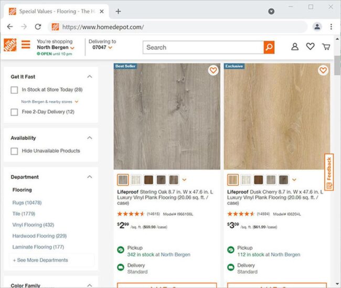This screenshot has height=288, width=341.
Task: Collapse the Department filter section
Action: coord(90,177)
